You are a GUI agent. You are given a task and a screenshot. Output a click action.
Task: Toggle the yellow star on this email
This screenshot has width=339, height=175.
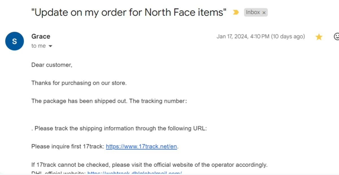(x=319, y=37)
